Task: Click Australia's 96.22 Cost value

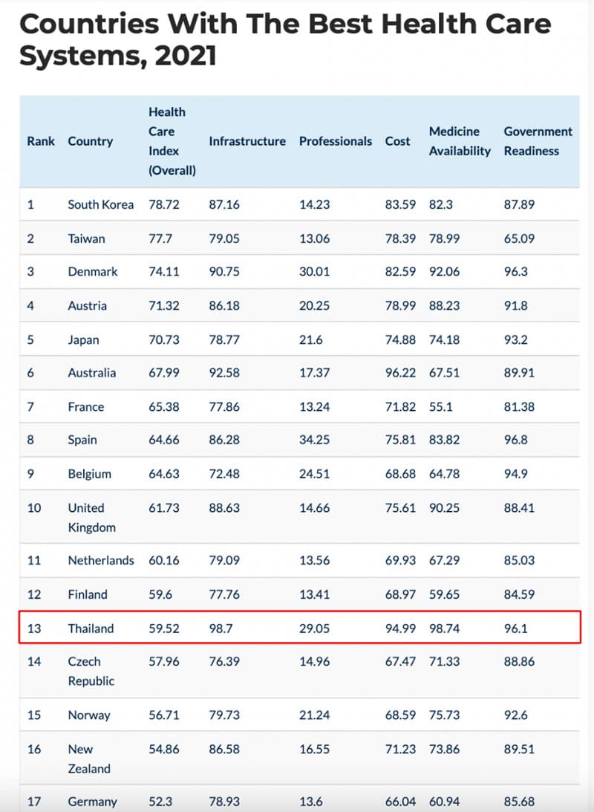Action: click(x=400, y=373)
